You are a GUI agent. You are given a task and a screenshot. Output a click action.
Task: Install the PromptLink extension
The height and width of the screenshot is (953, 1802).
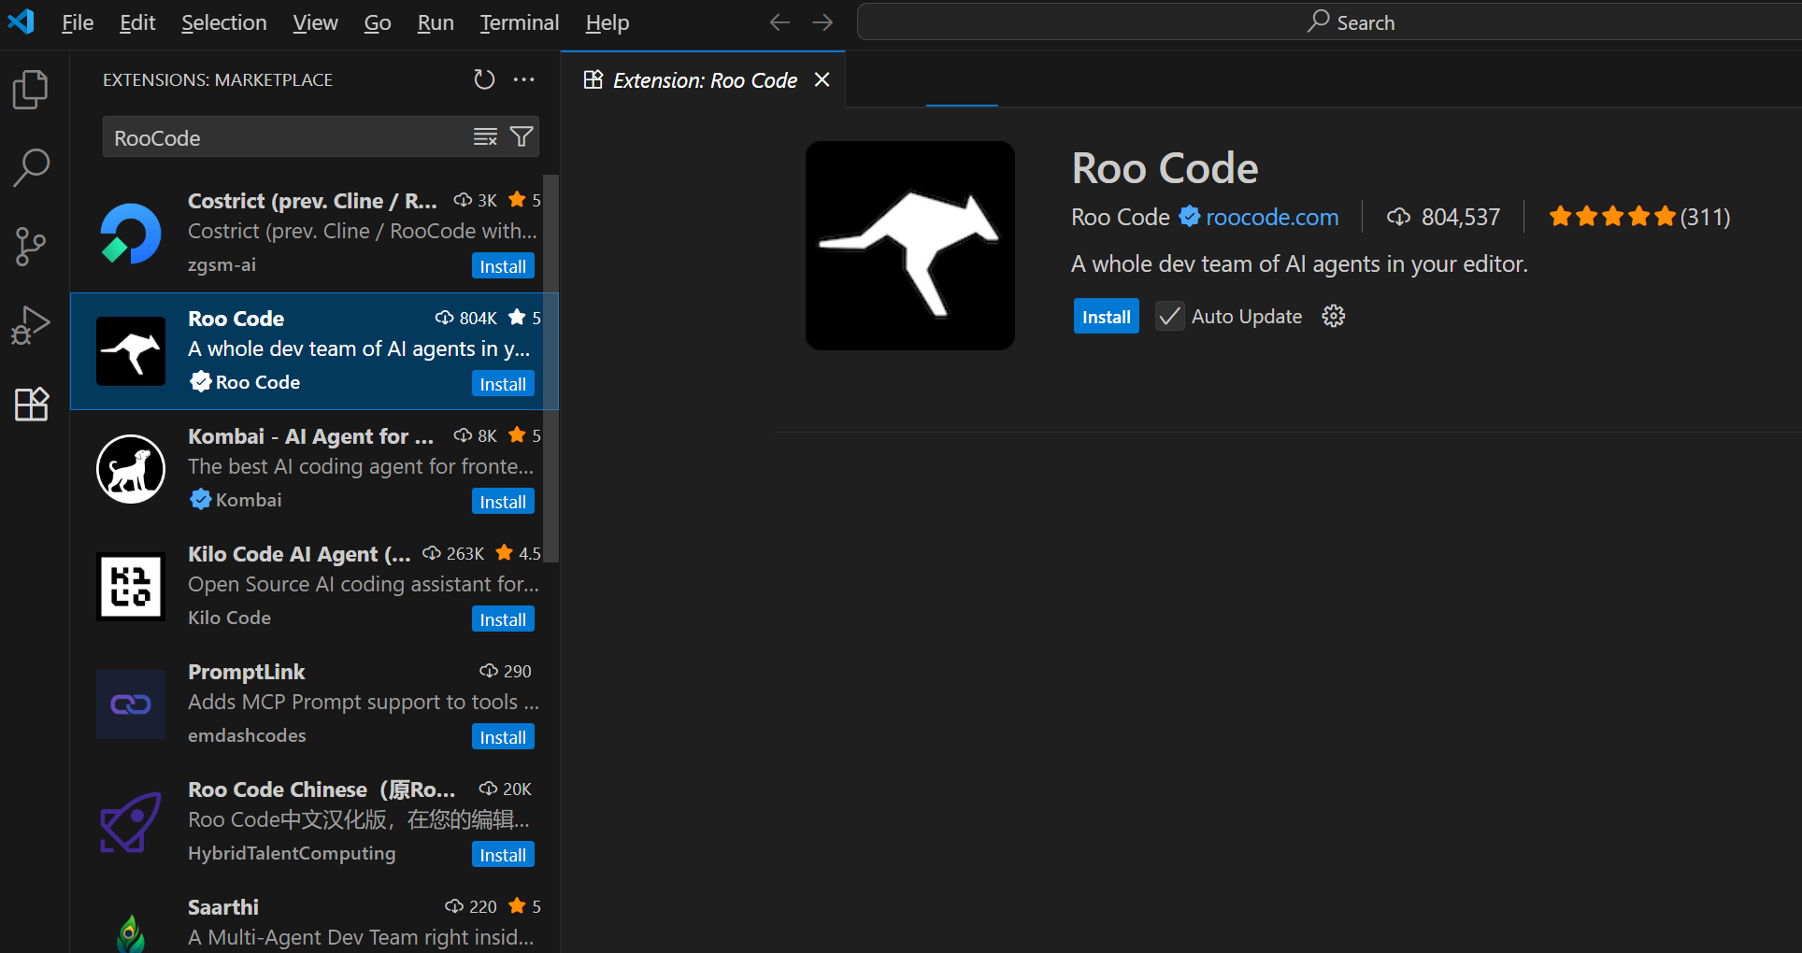503,737
